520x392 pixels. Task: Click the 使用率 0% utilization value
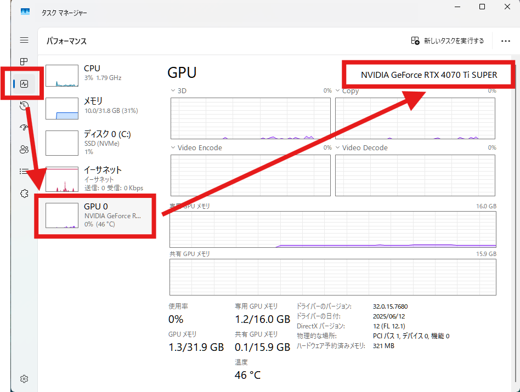tap(176, 319)
